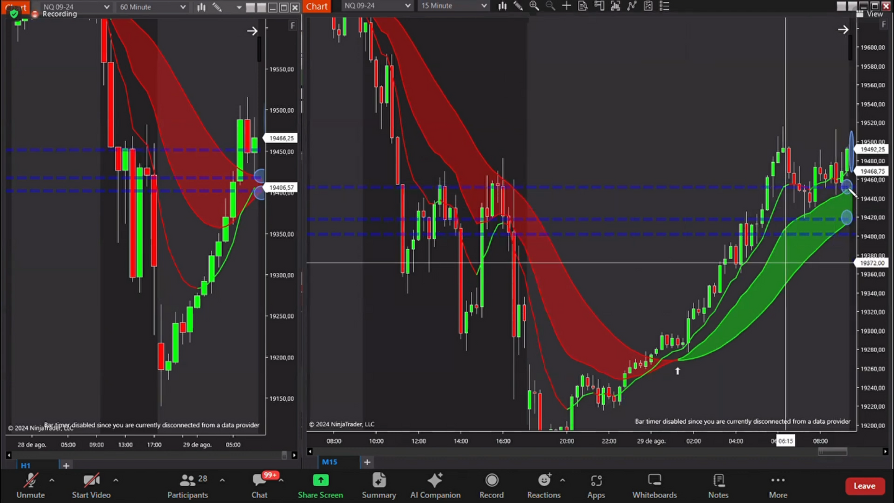Select the M15 chart tab

[x=329, y=462]
